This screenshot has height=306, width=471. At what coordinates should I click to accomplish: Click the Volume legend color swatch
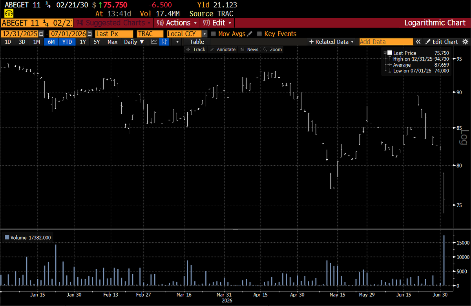(7, 237)
